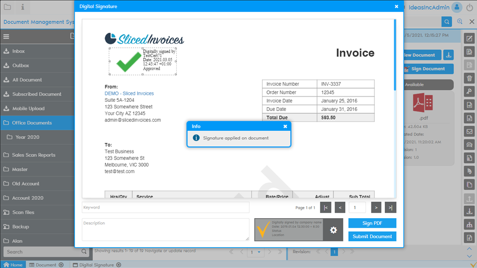Screen dimensions: 477x268
Task: Click the Sign Document button
Action: click(428, 69)
